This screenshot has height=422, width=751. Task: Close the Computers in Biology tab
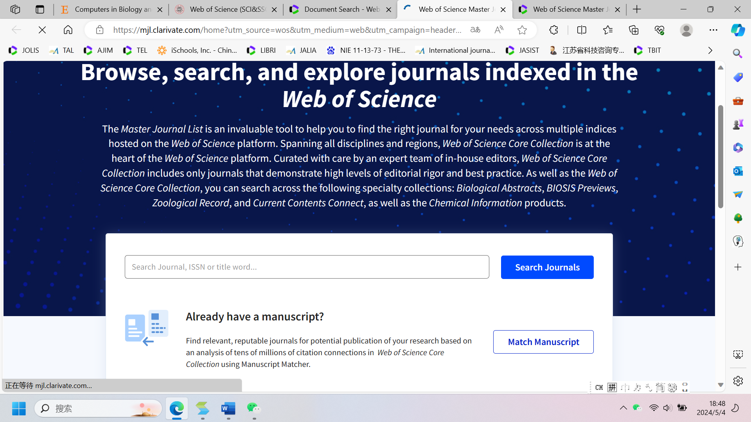click(x=160, y=10)
